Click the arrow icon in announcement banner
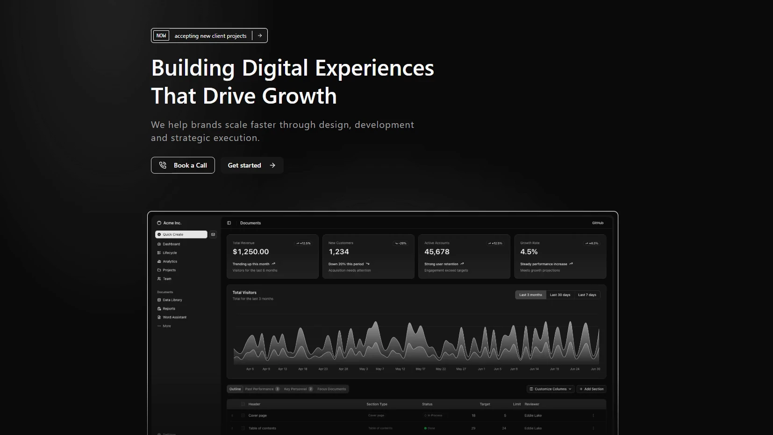This screenshot has width=773, height=435. coord(260,35)
